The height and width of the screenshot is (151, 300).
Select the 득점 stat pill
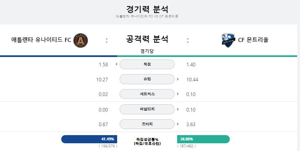pyautogui.click(x=147, y=64)
